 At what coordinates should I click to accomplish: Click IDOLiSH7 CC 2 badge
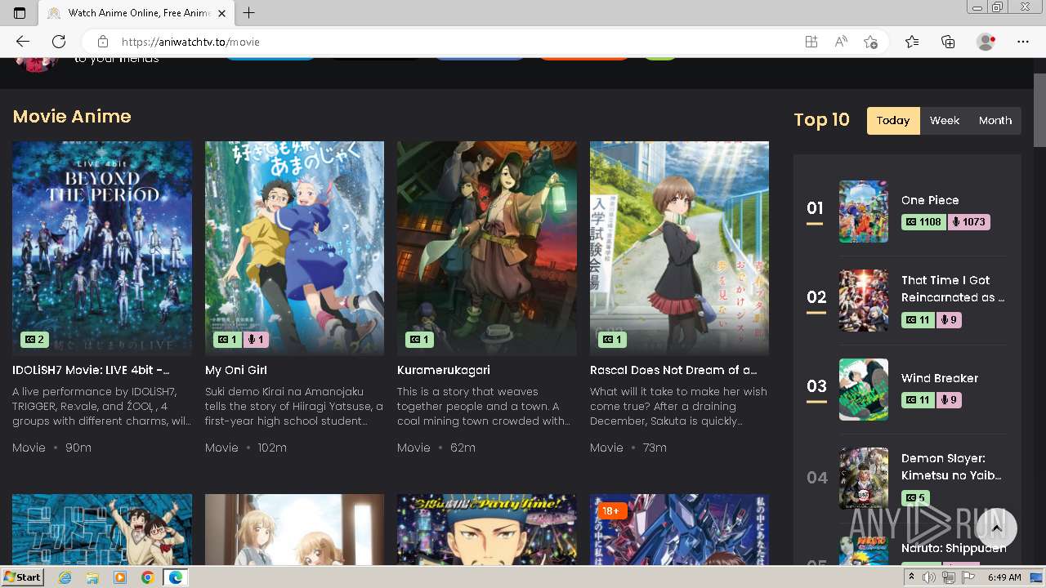point(34,340)
